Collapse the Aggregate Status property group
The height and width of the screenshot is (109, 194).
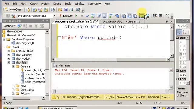pyautogui.click(x=177, y=38)
